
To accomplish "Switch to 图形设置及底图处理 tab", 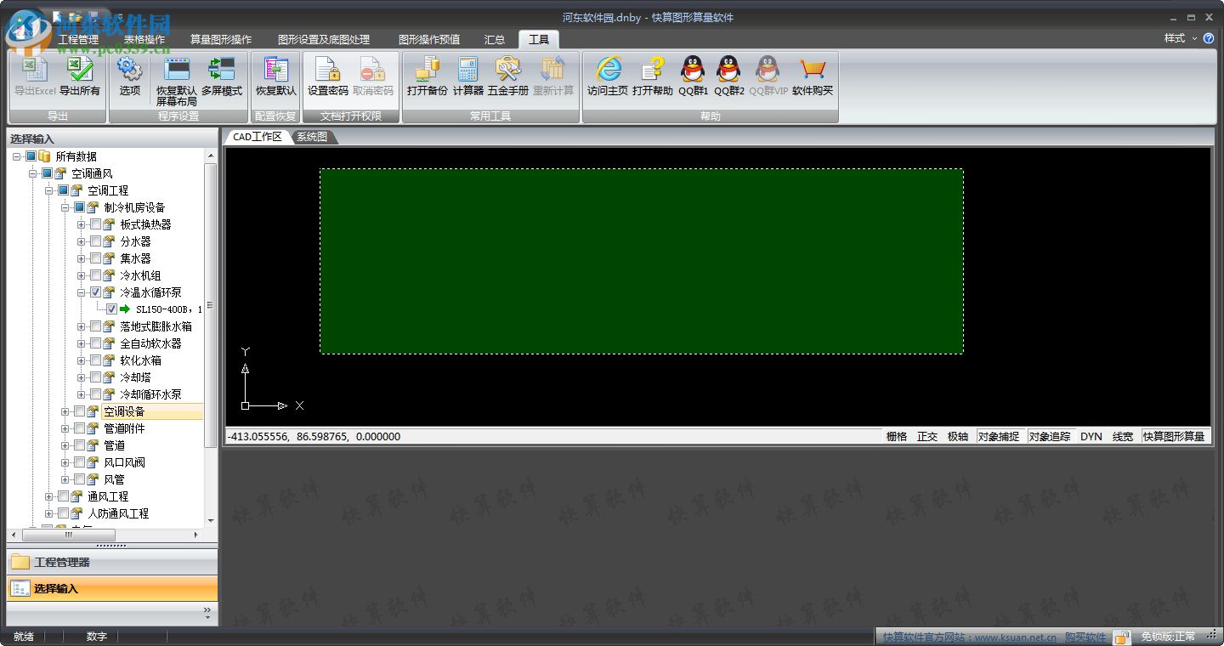I will click(x=324, y=39).
